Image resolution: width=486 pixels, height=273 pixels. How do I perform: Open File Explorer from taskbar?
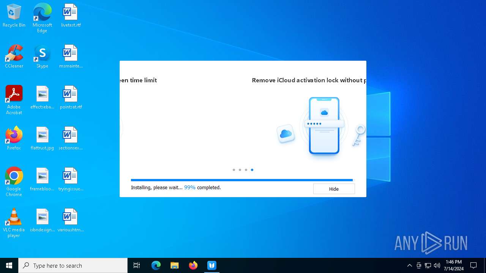click(x=175, y=265)
